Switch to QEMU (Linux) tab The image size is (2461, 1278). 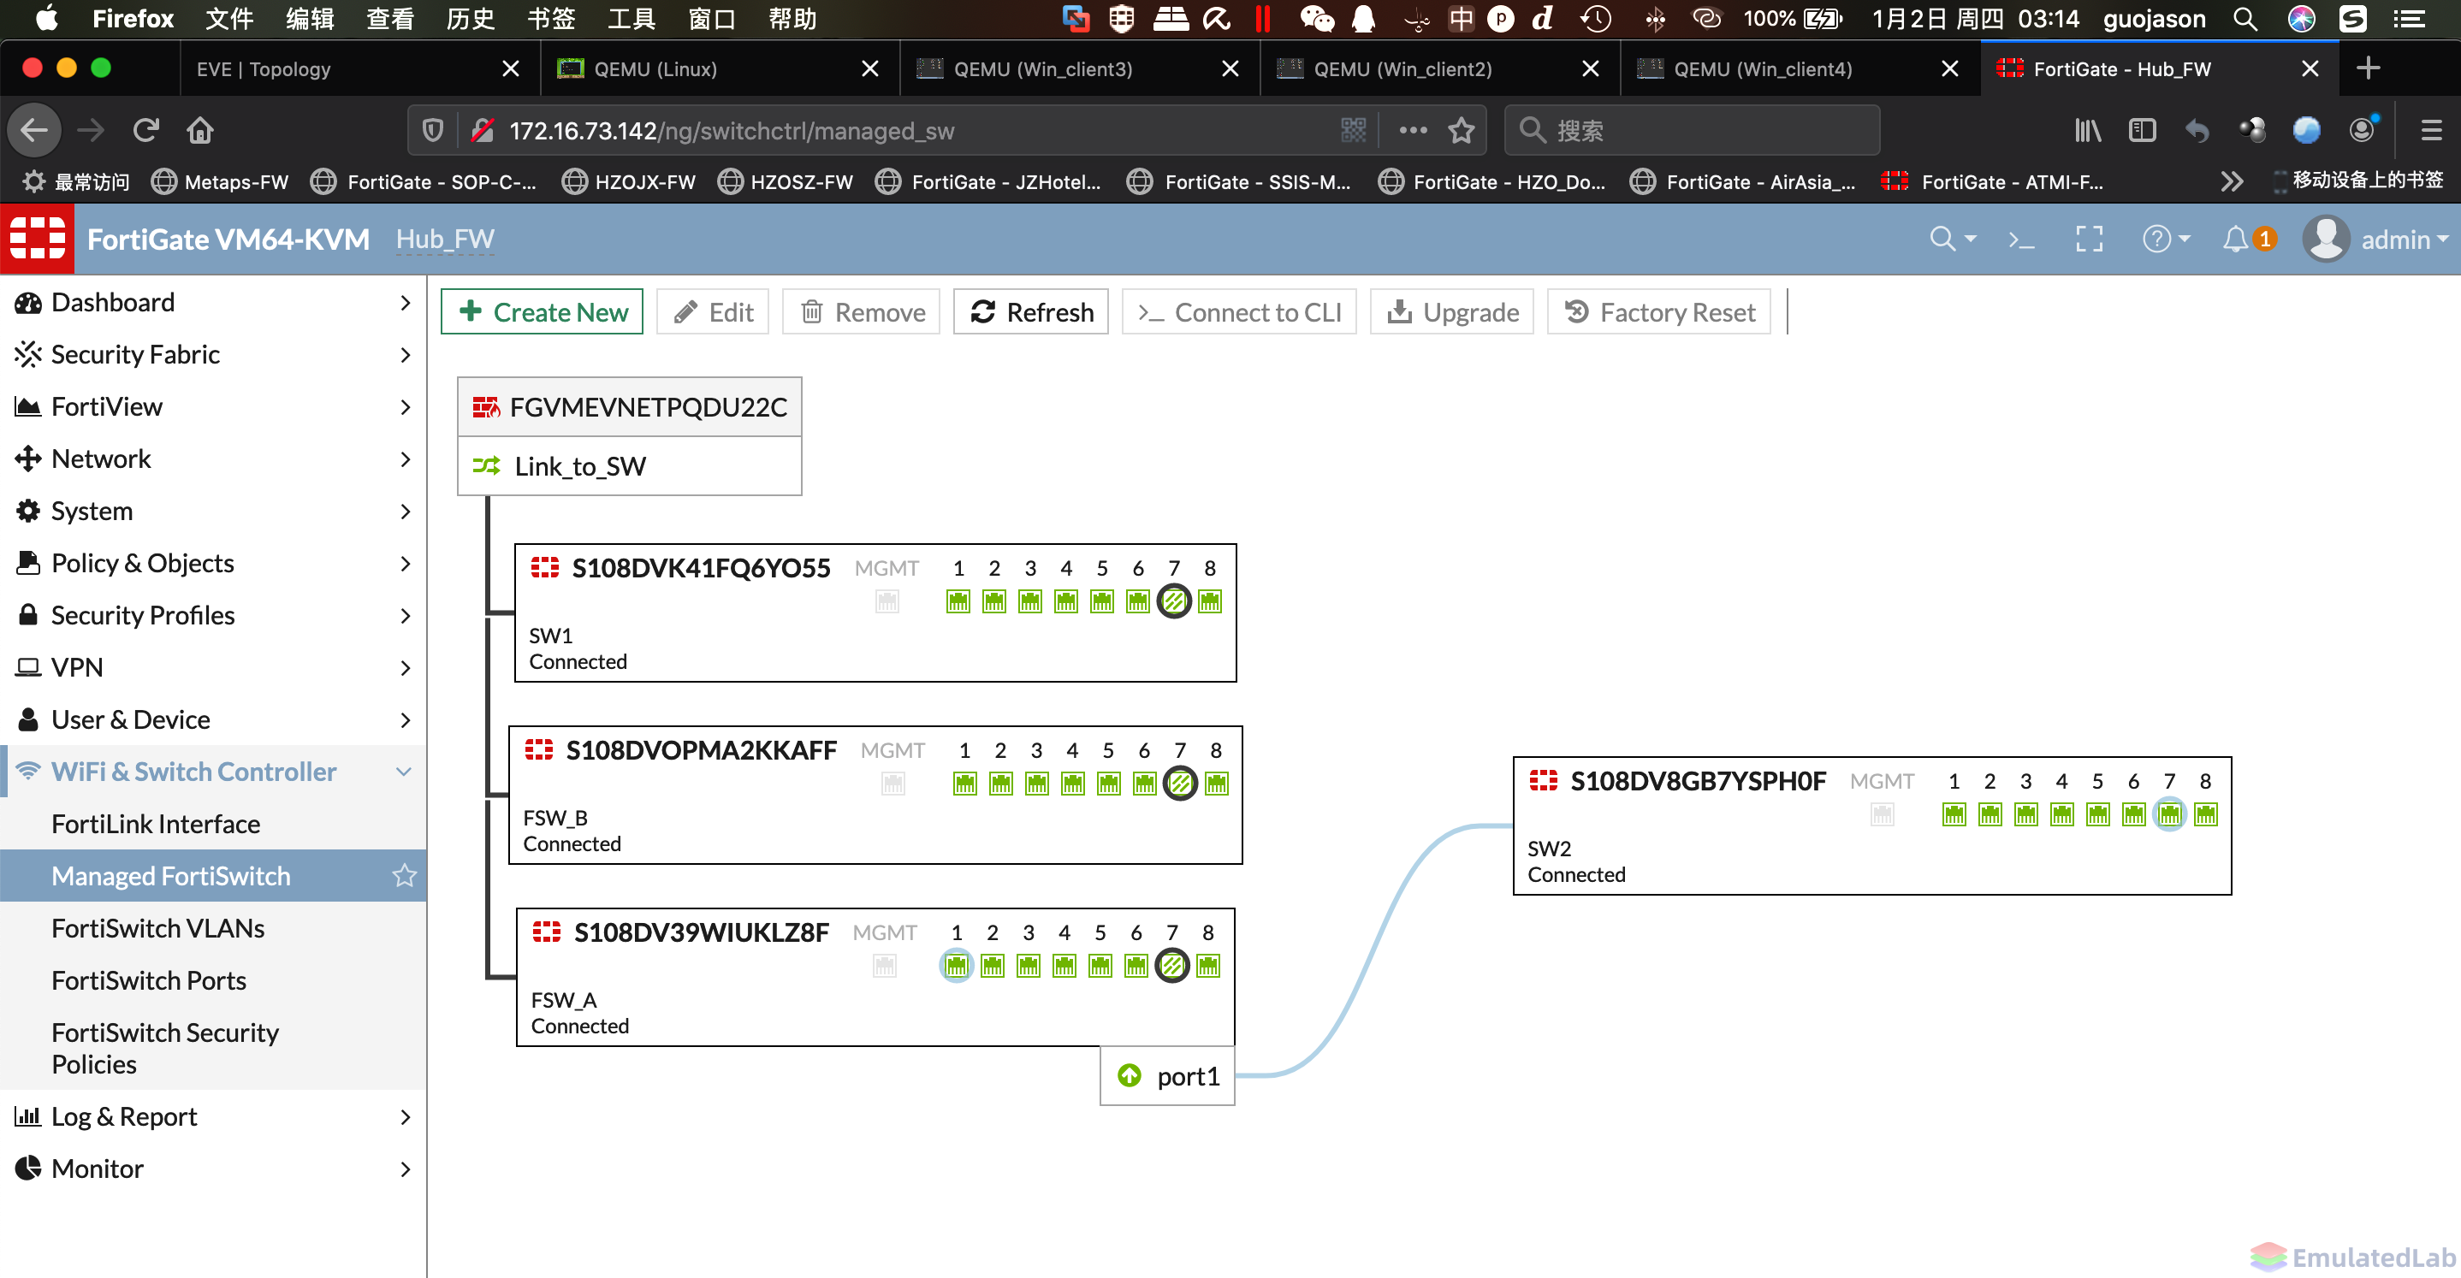(x=720, y=68)
